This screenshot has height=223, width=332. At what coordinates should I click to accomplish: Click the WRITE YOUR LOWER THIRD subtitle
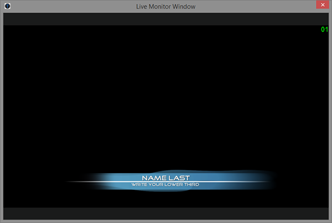coord(165,184)
